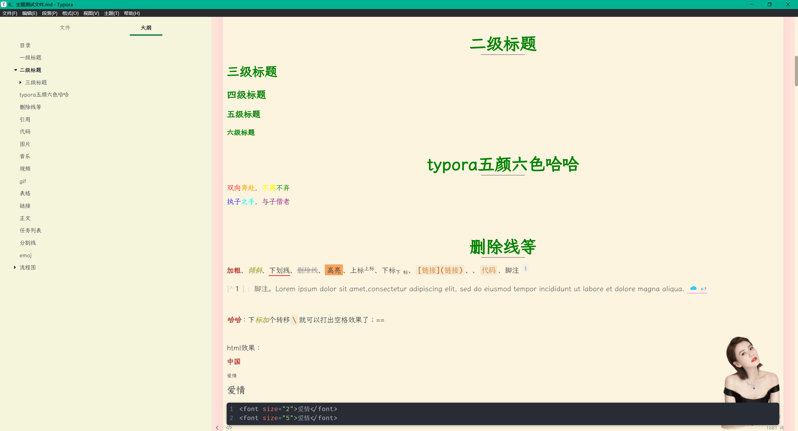Switch to the 大纲 sidebar tab
798x431 pixels.
click(146, 28)
